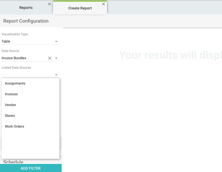Click the Table visualization type field

27,41
